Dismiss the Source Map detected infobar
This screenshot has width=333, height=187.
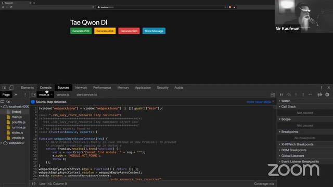(x=273, y=102)
